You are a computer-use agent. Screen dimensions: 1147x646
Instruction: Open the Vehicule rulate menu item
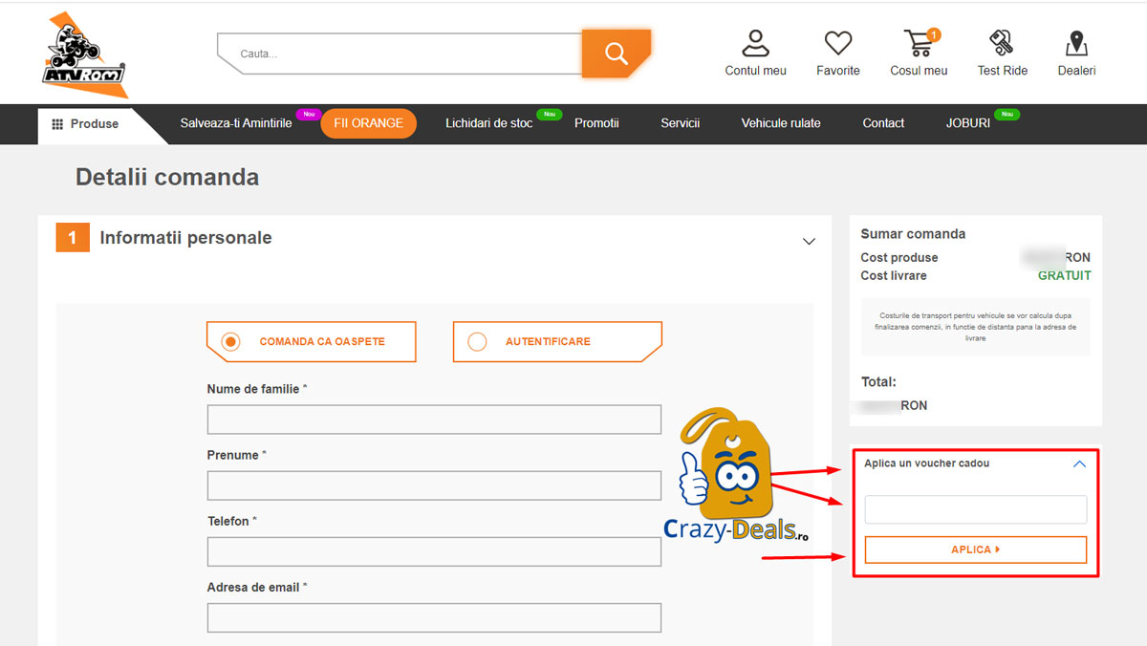[780, 123]
